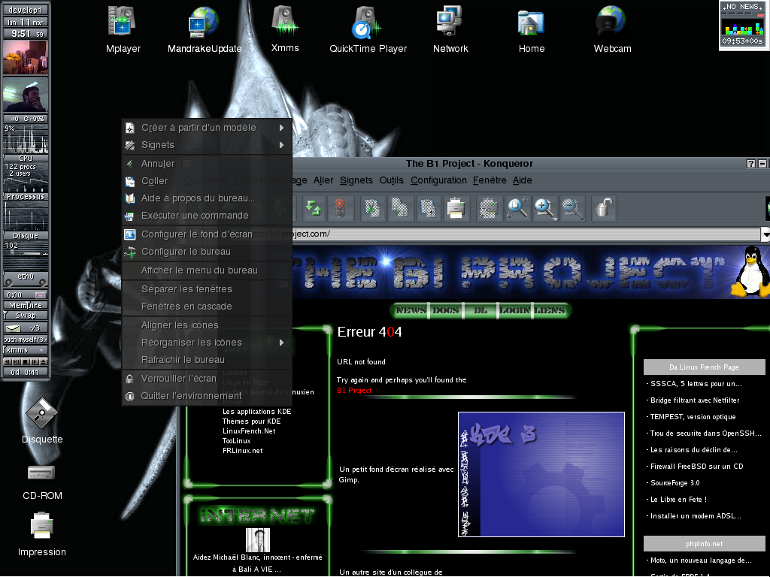This screenshot has width=770, height=577.
Task: Choose "Quitter l'environnement" menu entry
Action: click(x=207, y=395)
